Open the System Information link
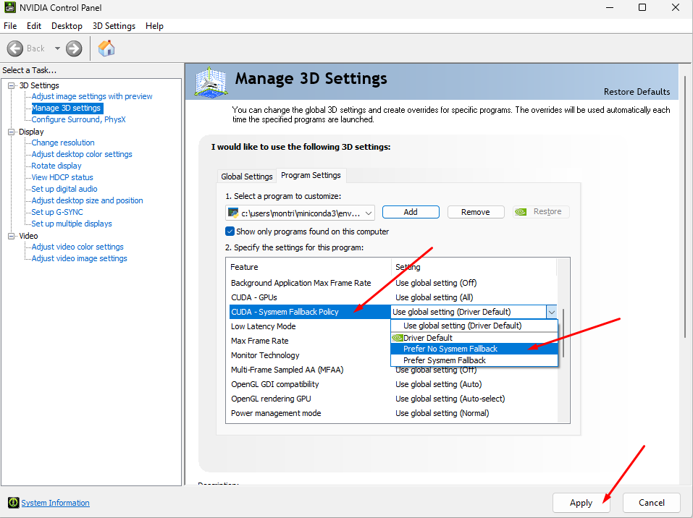 pos(55,503)
